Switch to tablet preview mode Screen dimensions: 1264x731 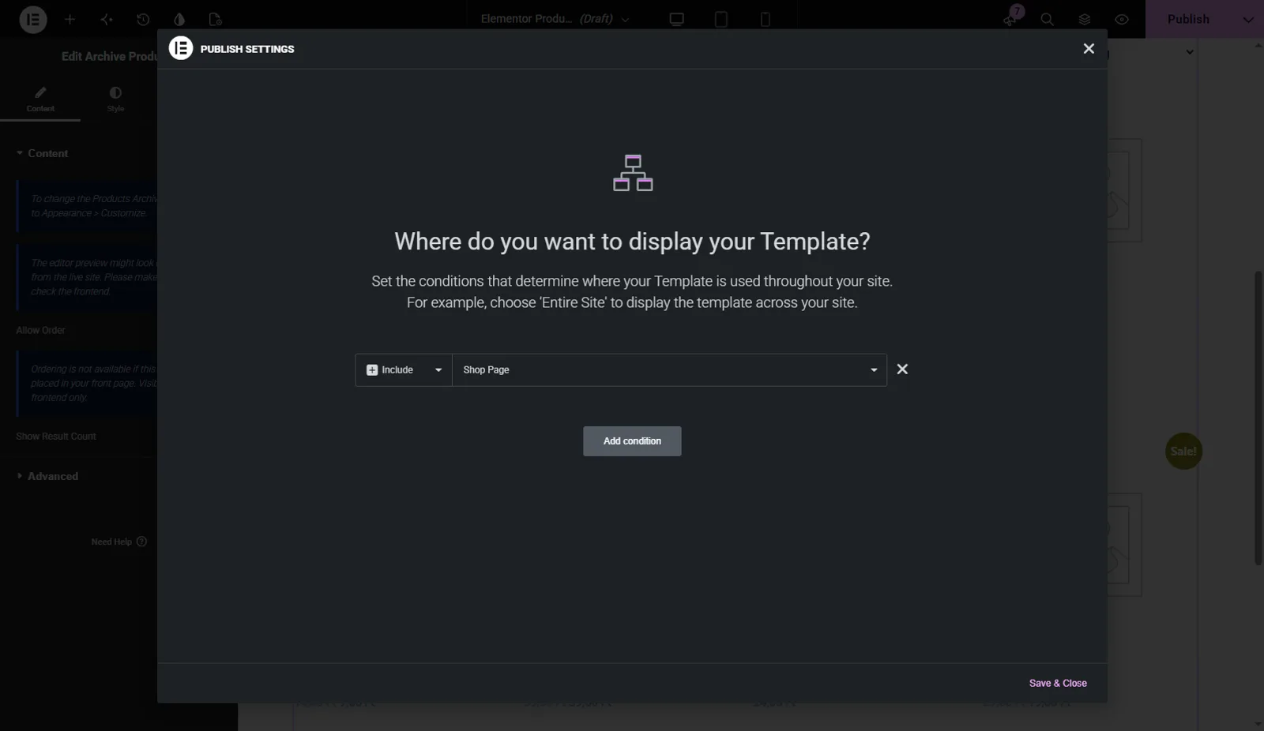click(x=720, y=19)
